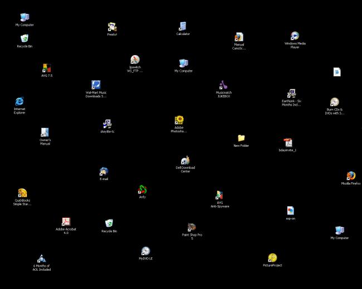
Task: Click the 6 Months of AOL icon
Action: coord(41,258)
